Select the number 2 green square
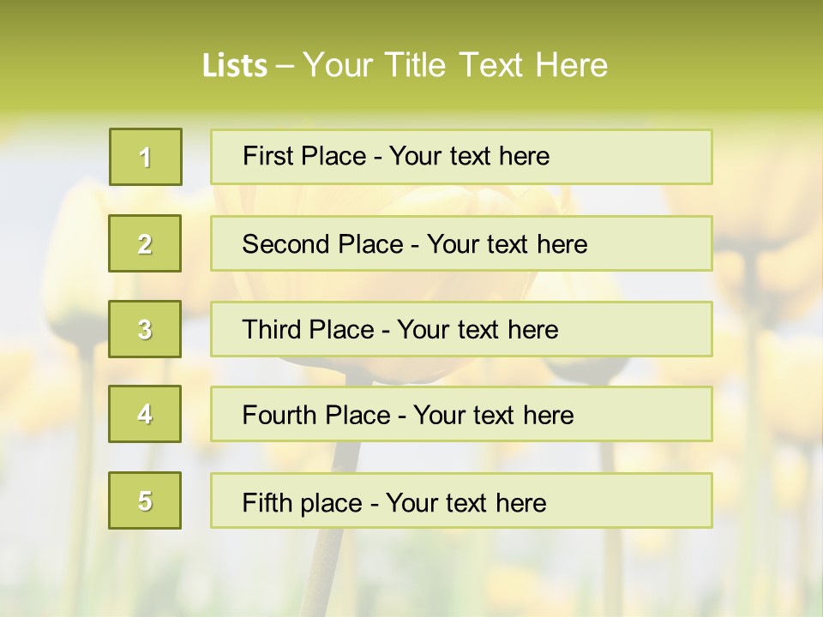The width and height of the screenshot is (823, 617). (145, 243)
